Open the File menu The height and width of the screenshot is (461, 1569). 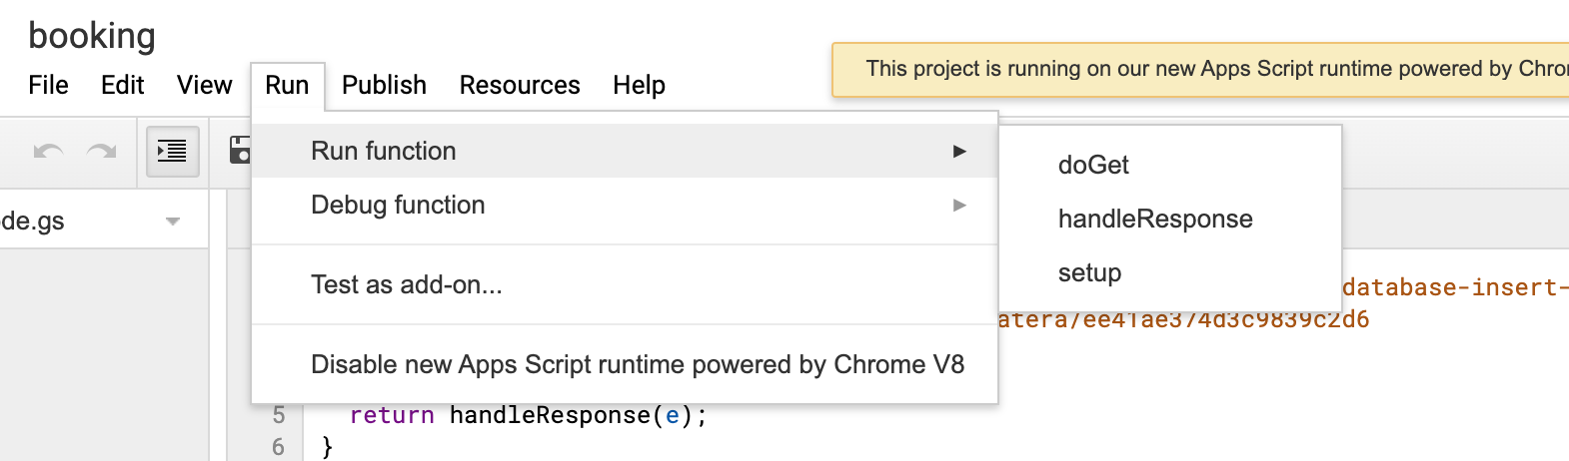click(x=48, y=85)
